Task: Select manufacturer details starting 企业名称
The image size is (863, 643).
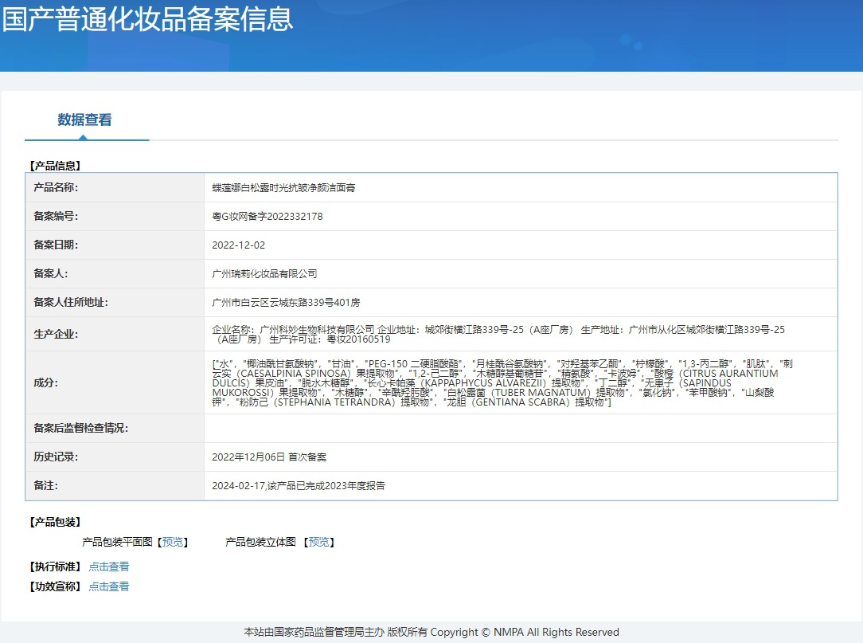Action: [x=498, y=335]
